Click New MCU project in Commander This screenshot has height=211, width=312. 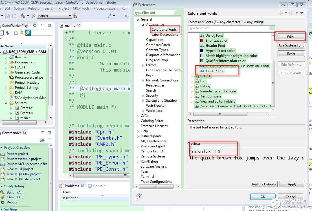20,169
